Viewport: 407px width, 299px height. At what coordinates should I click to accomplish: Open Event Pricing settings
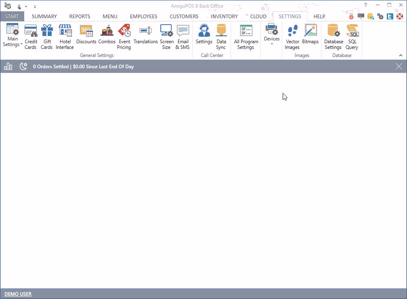coord(124,36)
